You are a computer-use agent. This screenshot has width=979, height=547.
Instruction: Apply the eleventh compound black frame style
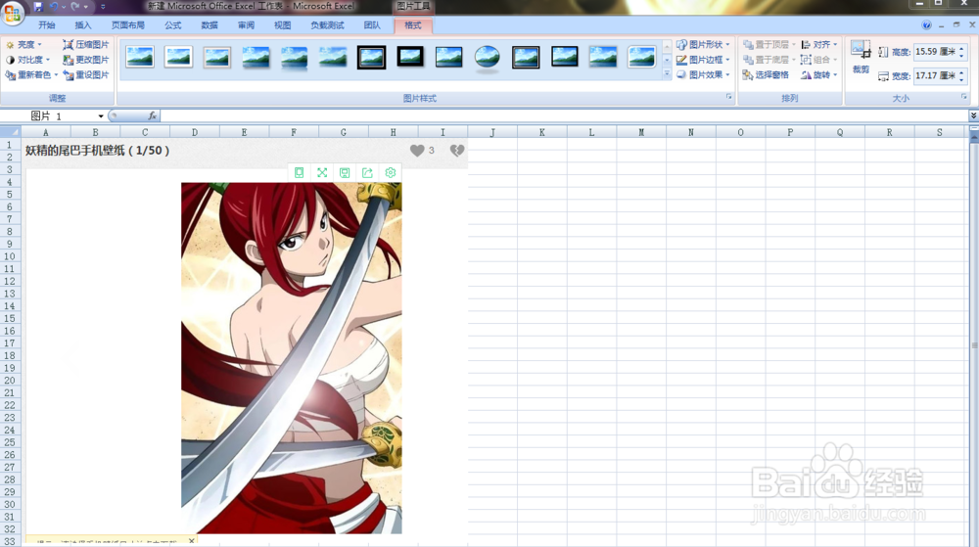(x=526, y=58)
